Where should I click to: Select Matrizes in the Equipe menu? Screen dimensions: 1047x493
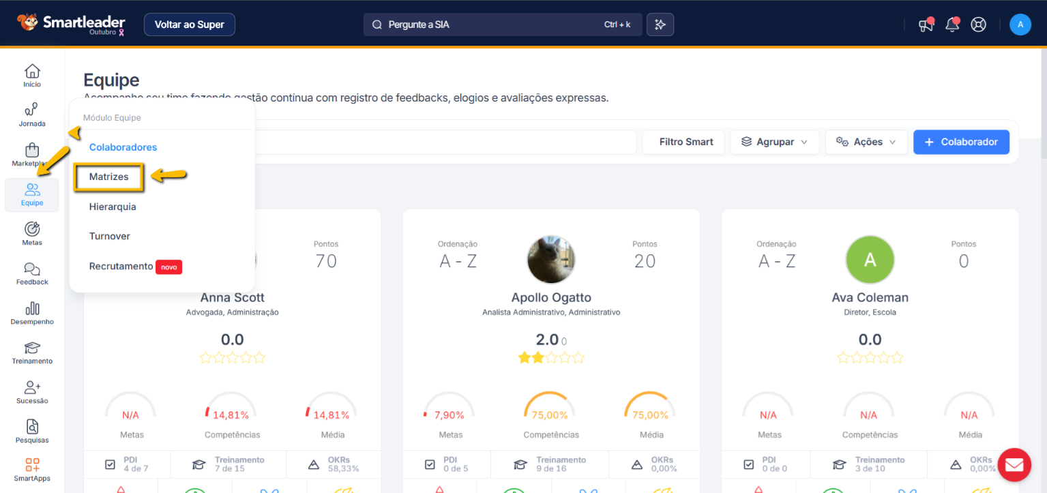point(109,177)
